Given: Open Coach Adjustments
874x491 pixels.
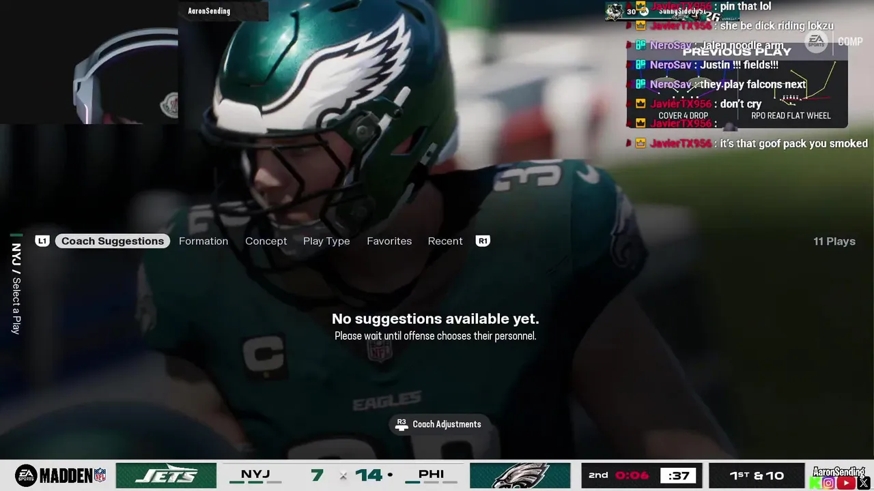Looking at the screenshot, I should [x=440, y=424].
